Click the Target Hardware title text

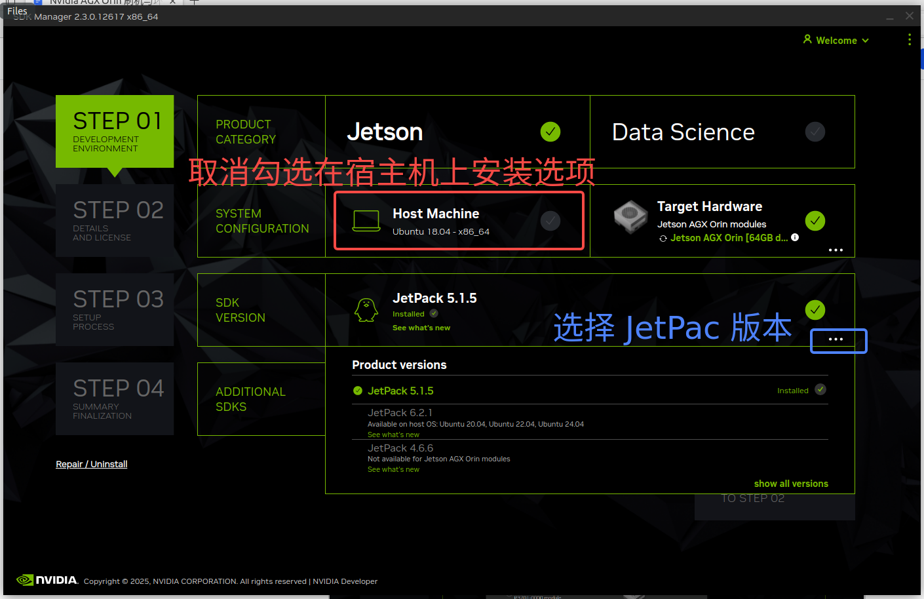point(710,206)
